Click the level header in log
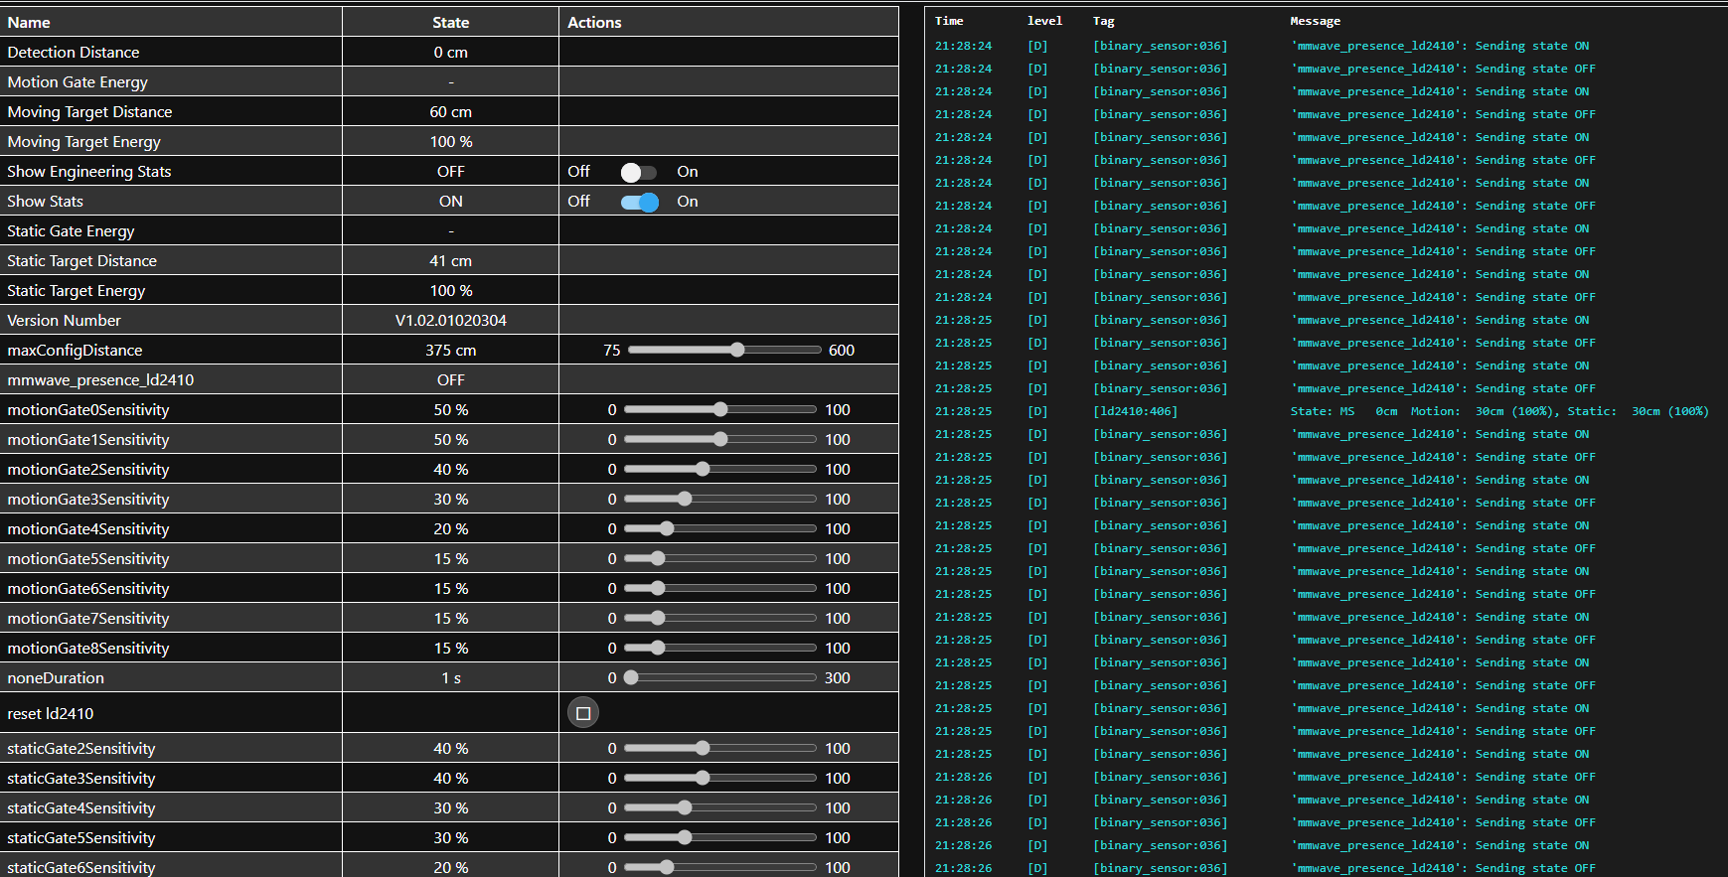1728x877 pixels. (x=1044, y=21)
